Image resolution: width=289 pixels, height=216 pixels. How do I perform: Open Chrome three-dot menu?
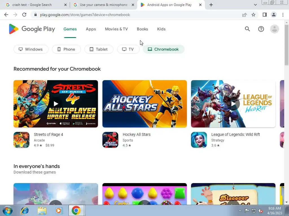coord(283,15)
